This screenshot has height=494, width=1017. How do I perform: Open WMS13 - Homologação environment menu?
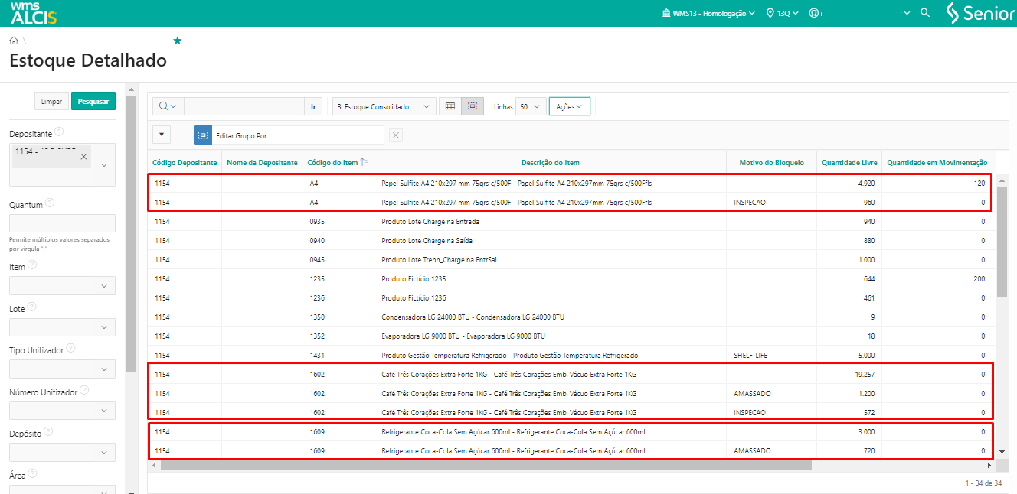coord(708,13)
